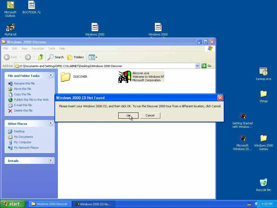The image size is (277, 208).
Task: Open the View menu
Action: coord(24,48)
